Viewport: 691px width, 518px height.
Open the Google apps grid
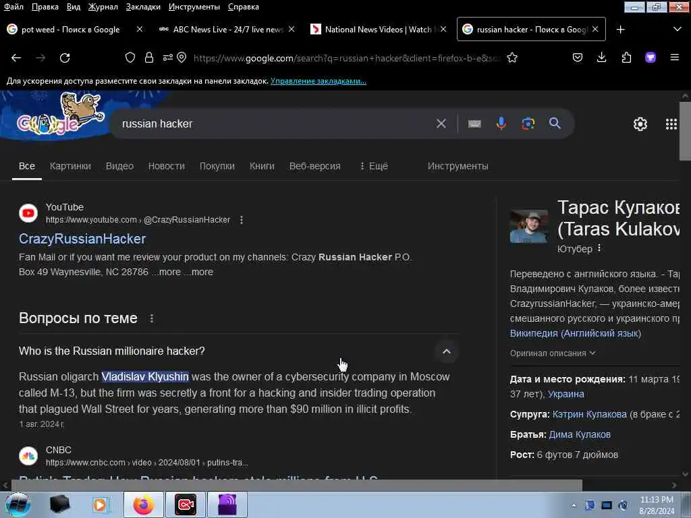point(671,124)
